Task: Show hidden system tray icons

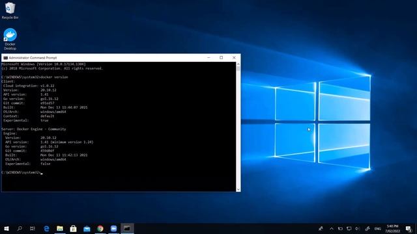Action: 332,228
